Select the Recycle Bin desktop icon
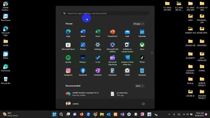Image resolution: width=210 pixels, height=118 pixels. (6, 81)
